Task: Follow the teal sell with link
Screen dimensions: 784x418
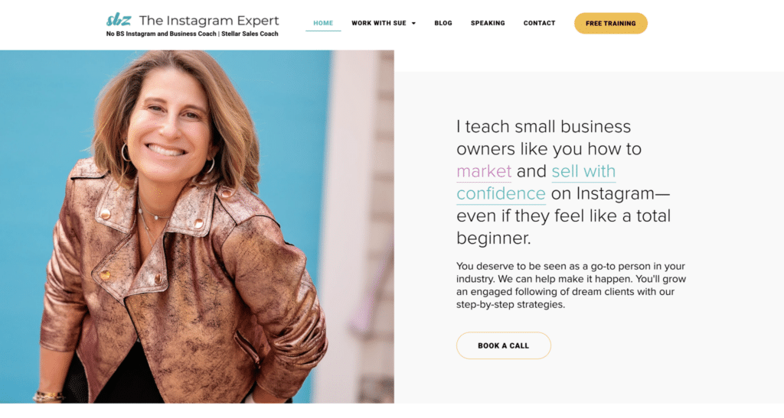Action: click(x=583, y=171)
